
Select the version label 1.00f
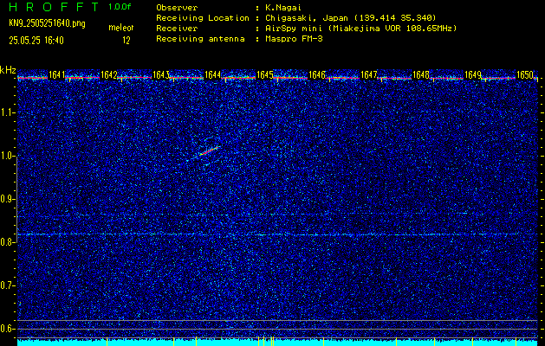(120, 7)
